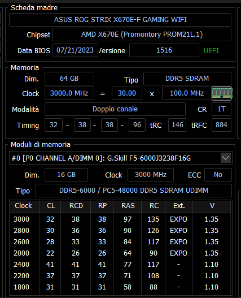Click the memory module RAM icon
Viewport: 241px width, 298px height.
222,93
